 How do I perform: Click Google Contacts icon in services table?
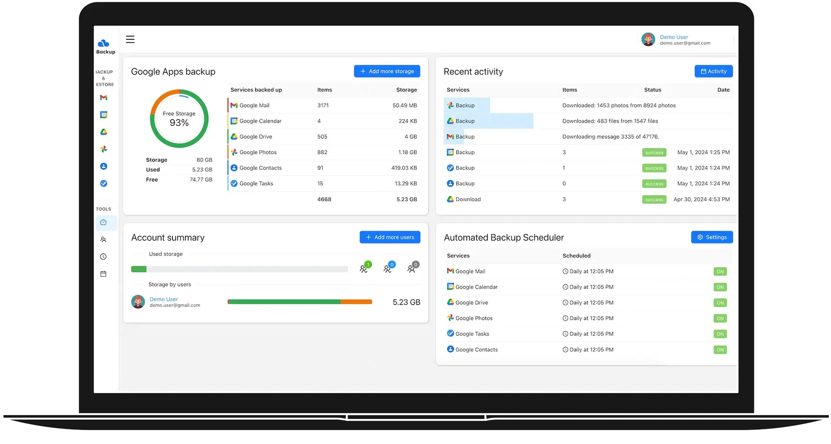pos(234,168)
